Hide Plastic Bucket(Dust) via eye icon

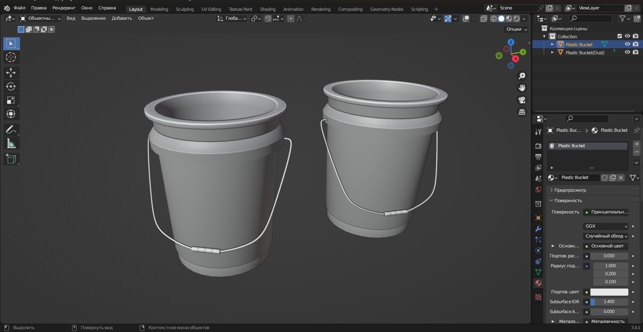(627, 52)
